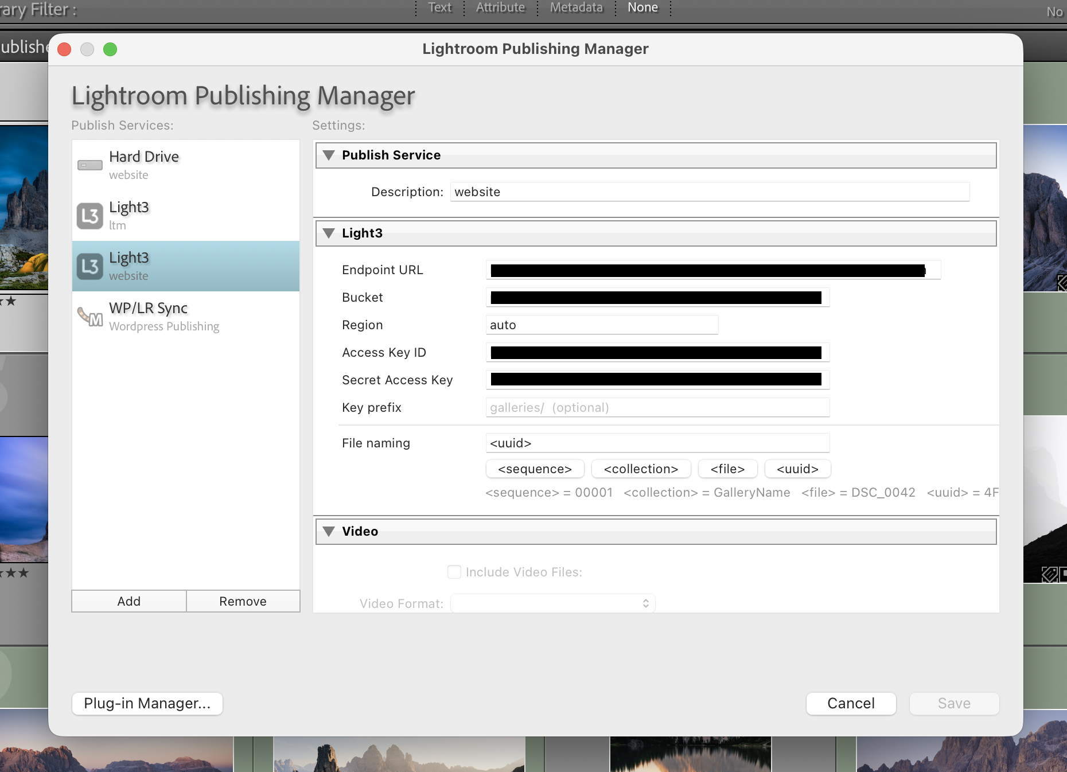Collapse the Publish Service section
The image size is (1067, 772).
[x=329, y=155]
